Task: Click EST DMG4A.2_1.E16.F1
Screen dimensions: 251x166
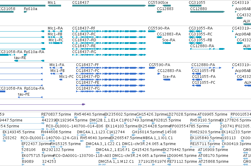Action: [x=113, y=150]
